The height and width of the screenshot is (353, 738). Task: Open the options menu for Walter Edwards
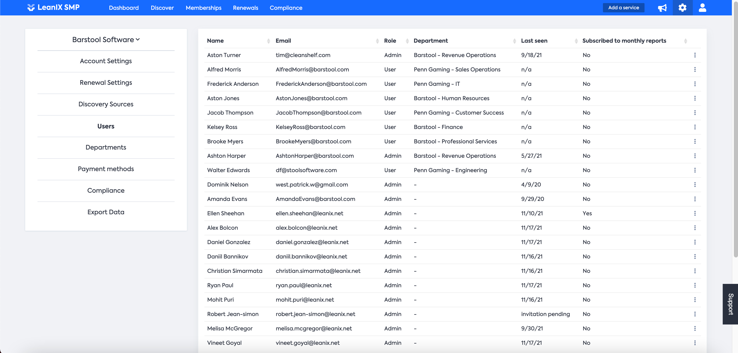[x=695, y=170]
